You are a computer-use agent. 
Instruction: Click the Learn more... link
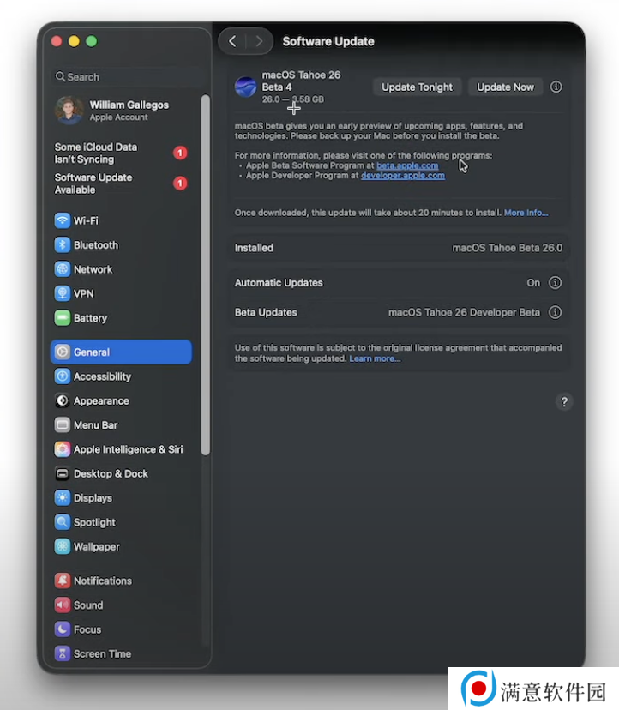(x=375, y=358)
